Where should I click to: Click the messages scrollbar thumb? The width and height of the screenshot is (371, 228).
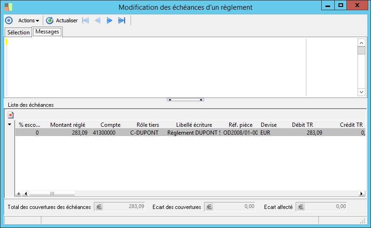[361, 50]
